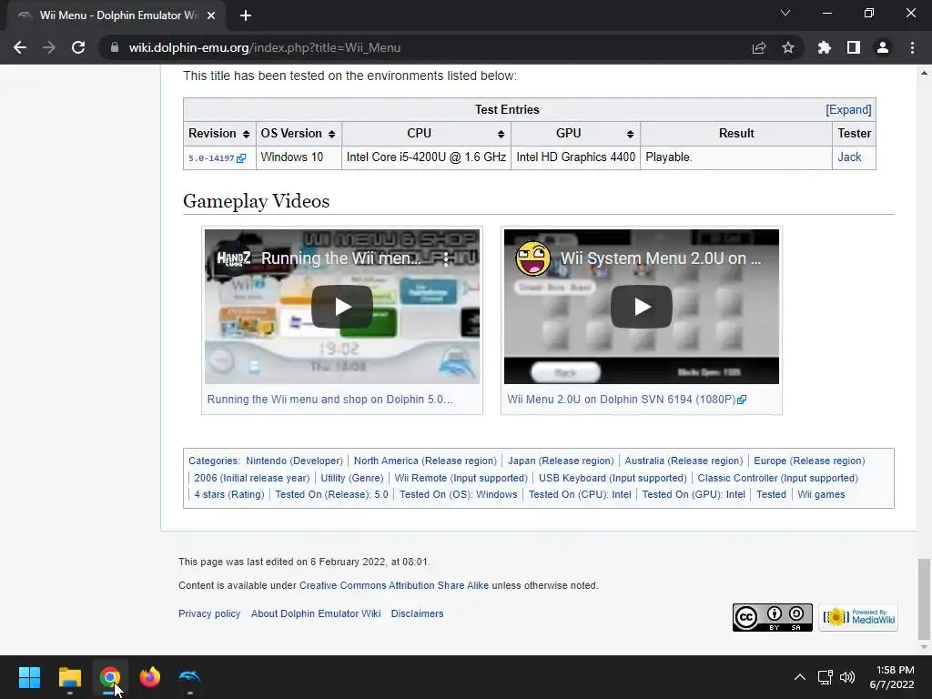Click the HandZ channel avatar
This screenshot has width=932, height=699.
click(x=233, y=258)
